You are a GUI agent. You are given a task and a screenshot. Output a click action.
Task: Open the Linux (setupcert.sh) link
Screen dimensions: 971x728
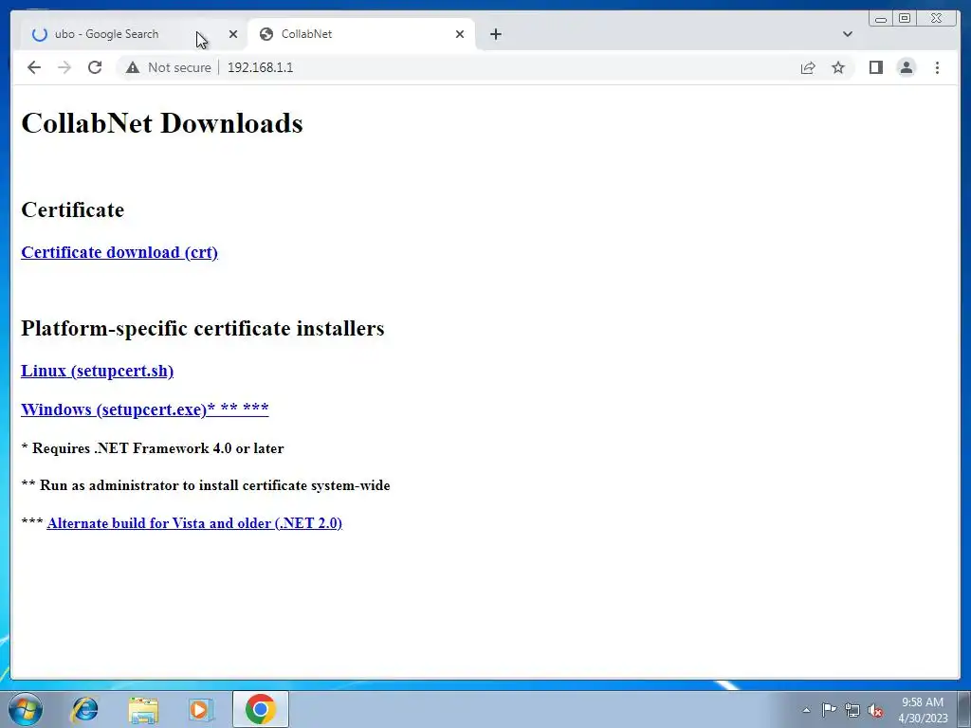pyautogui.click(x=98, y=371)
